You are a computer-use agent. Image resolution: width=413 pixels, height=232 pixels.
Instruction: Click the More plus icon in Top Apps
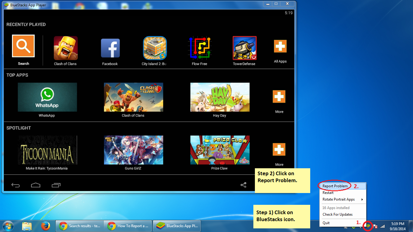click(279, 97)
